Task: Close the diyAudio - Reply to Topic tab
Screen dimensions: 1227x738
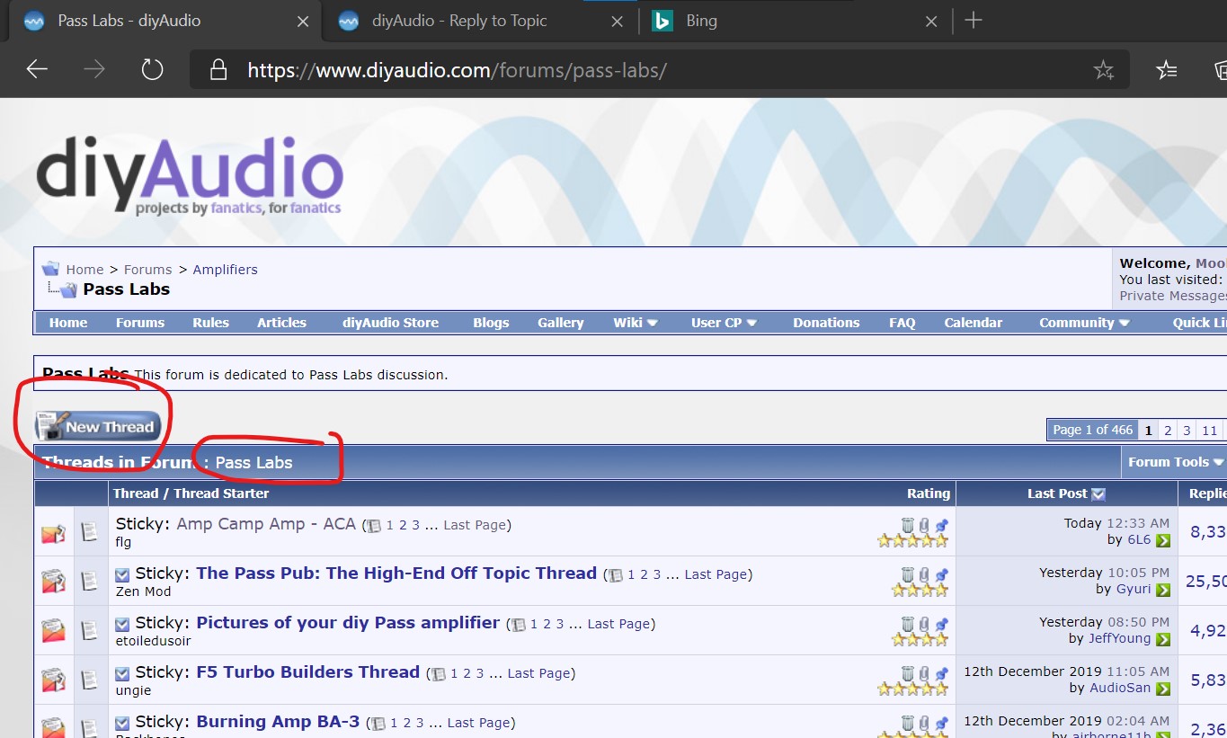Action: click(617, 21)
